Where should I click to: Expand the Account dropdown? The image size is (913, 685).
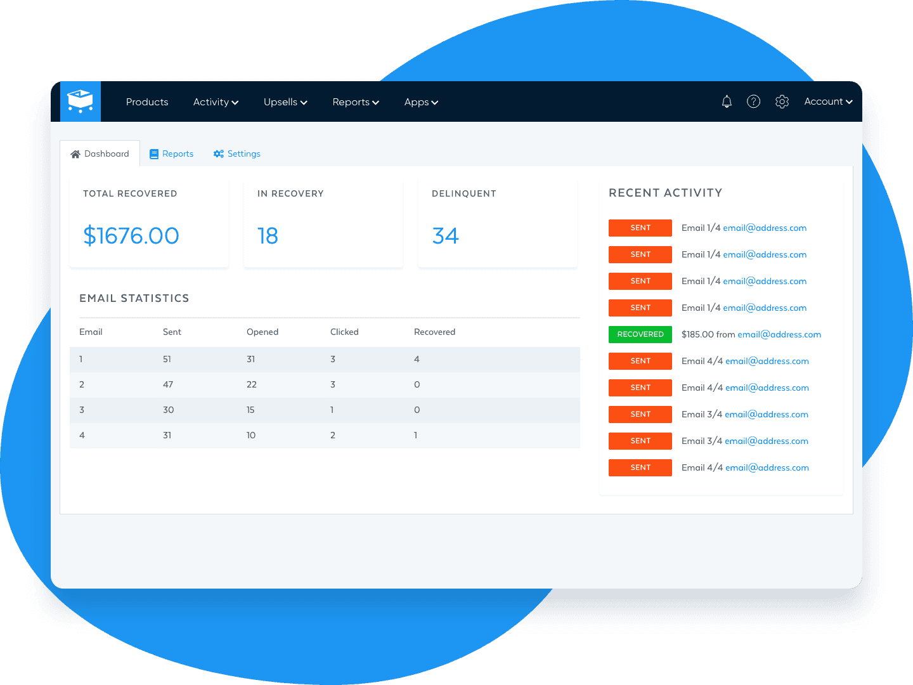tap(827, 101)
